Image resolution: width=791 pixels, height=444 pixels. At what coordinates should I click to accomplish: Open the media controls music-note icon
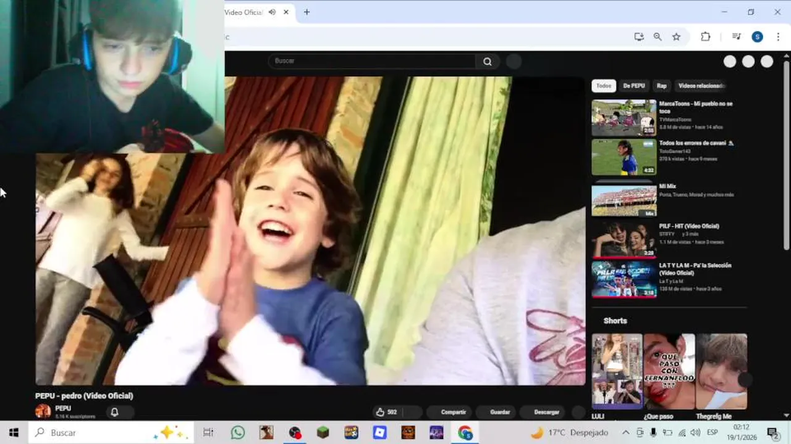pos(736,37)
